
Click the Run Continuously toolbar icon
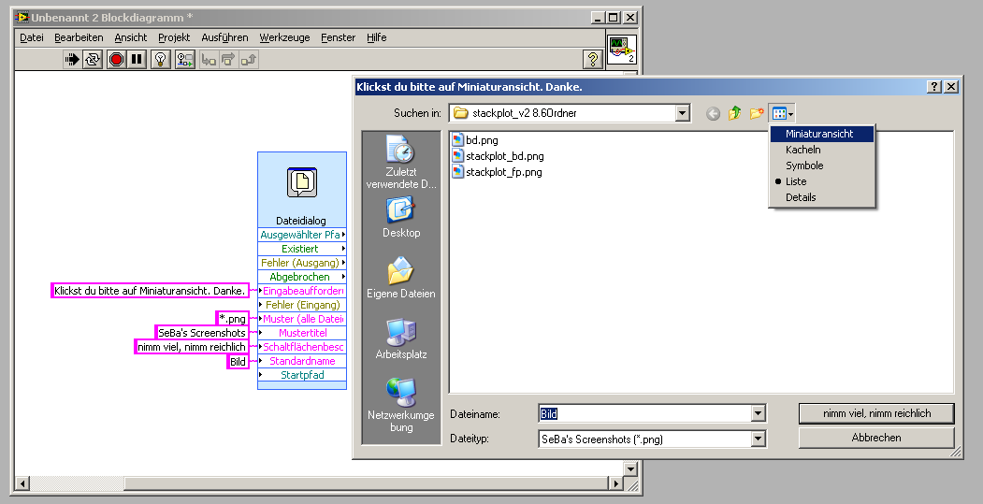[93, 60]
